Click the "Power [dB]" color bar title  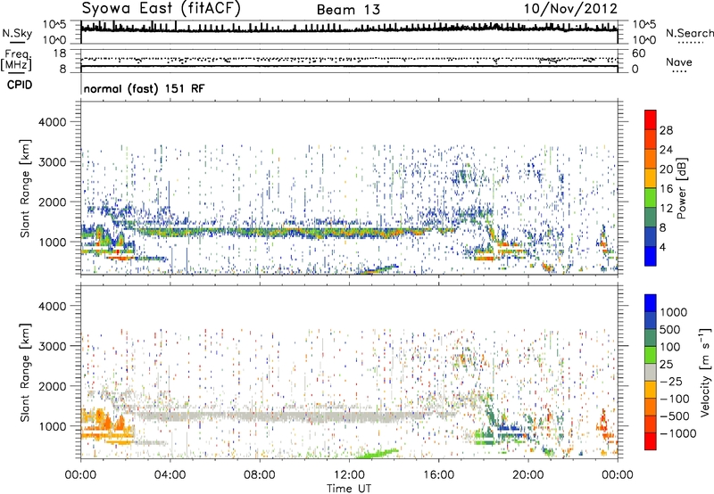click(x=681, y=188)
